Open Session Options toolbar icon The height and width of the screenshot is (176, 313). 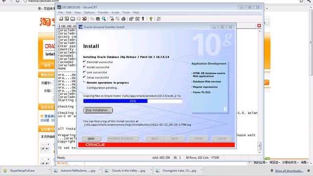[x=131, y=19]
